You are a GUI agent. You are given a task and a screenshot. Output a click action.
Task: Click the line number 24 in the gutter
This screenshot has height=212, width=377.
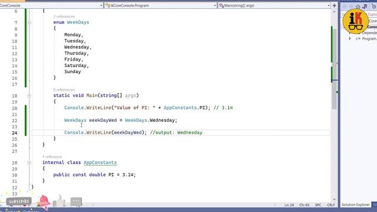click(x=14, y=132)
